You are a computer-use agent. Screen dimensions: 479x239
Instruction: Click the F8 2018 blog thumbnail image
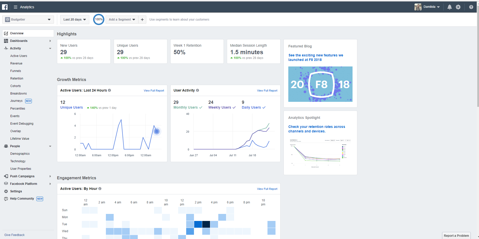(x=320, y=84)
